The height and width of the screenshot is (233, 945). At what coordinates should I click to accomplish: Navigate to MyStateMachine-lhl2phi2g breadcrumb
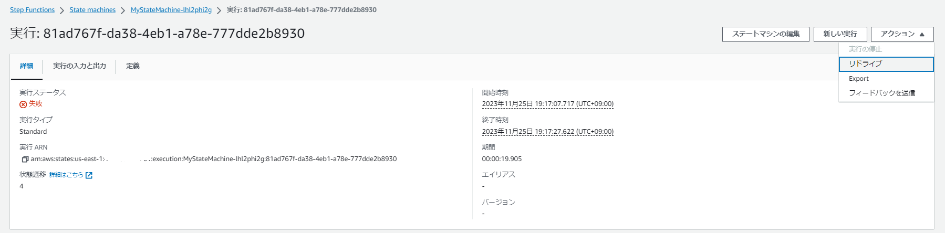point(171,10)
